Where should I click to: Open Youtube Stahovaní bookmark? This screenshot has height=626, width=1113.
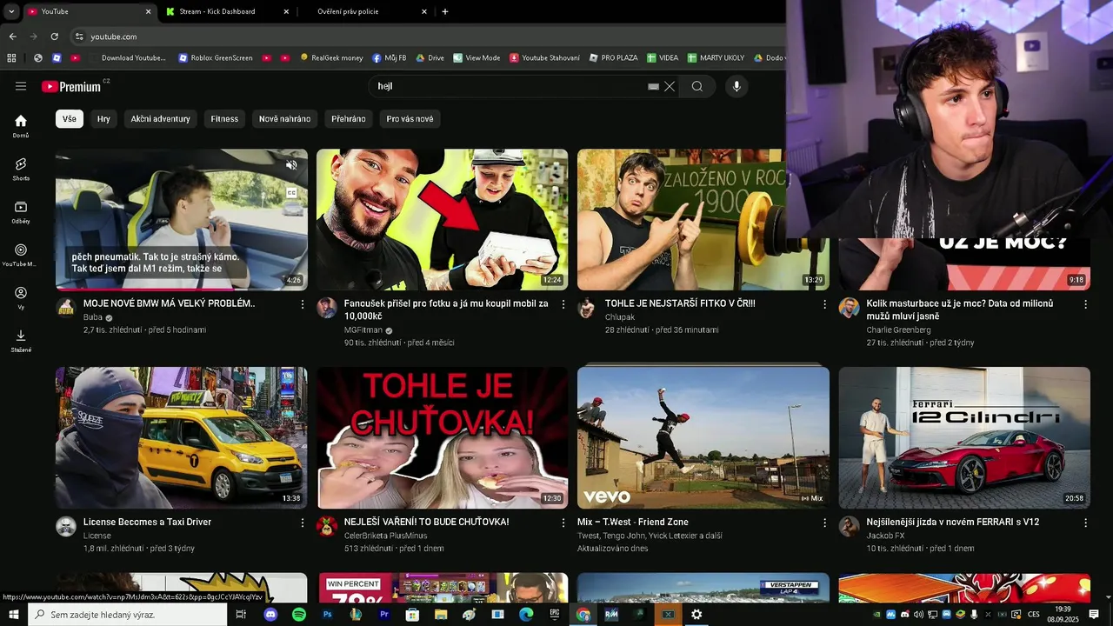pyautogui.click(x=544, y=58)
